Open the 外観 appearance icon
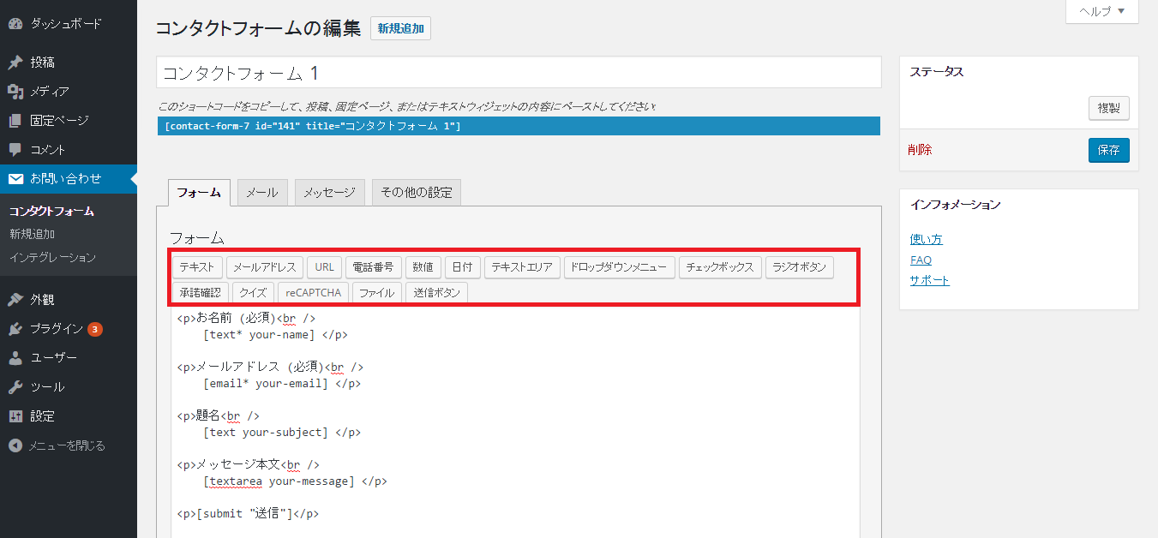Viewport: 1158px width, 538px height. [x=15, y=299]
